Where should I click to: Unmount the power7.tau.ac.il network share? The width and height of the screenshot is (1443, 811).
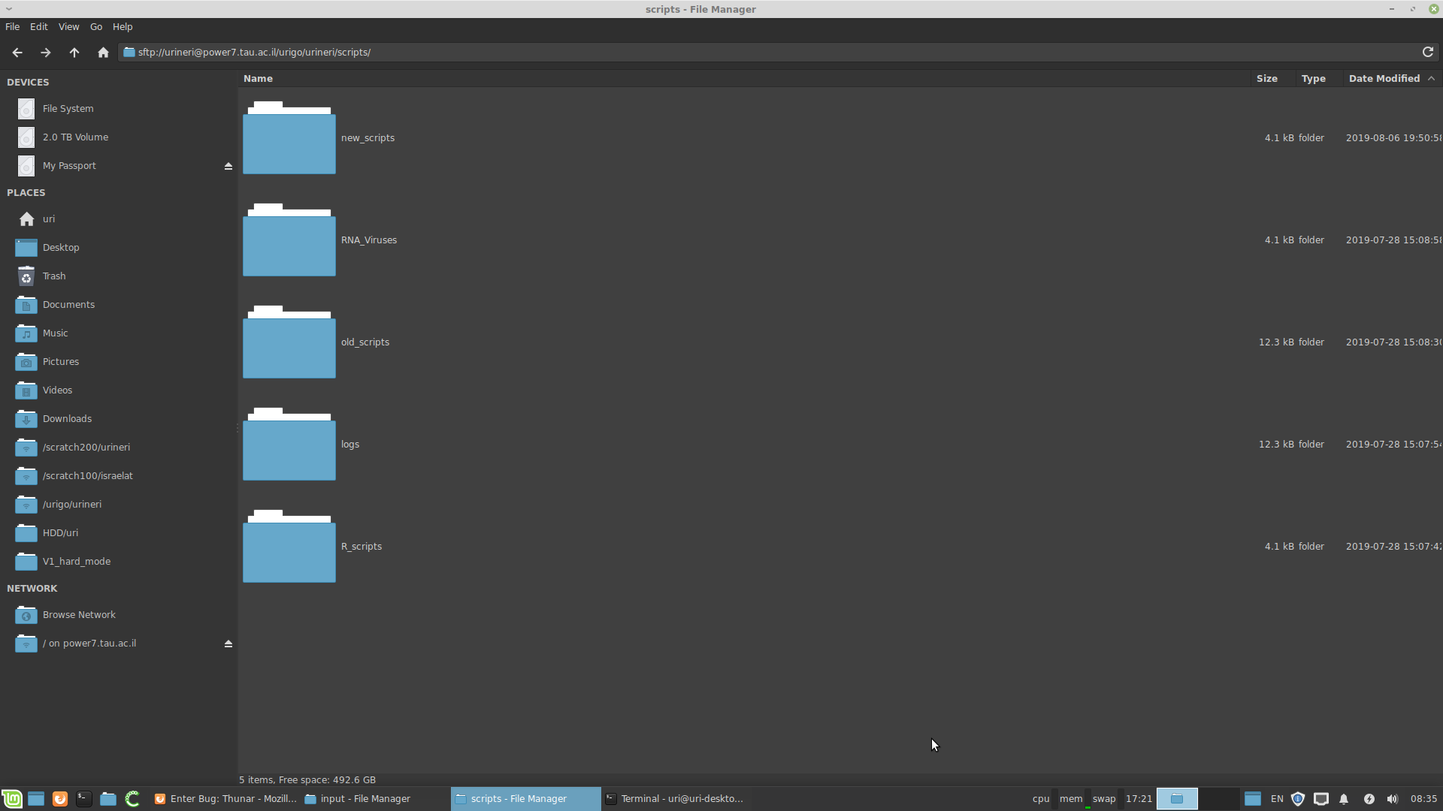[228, 644]
